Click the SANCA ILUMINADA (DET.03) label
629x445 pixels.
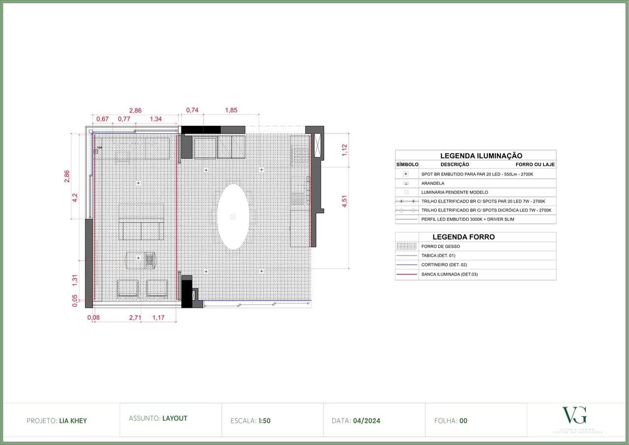tap(450, 274)
